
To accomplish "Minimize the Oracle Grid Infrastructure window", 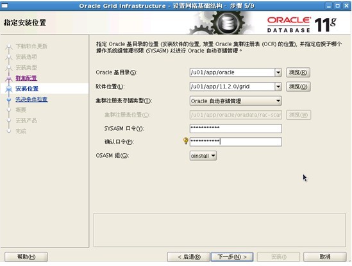I will pyautogui.click(x=329, y=6).
